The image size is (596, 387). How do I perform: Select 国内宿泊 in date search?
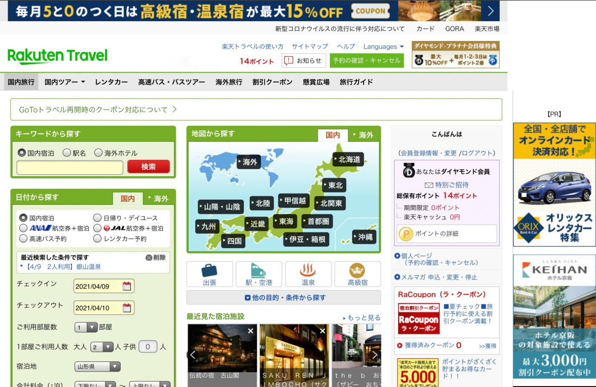(x=23, y=218)
